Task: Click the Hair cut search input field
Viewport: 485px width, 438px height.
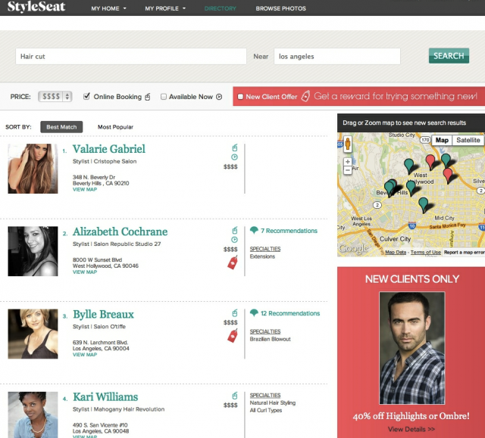Action: (131, 56)
